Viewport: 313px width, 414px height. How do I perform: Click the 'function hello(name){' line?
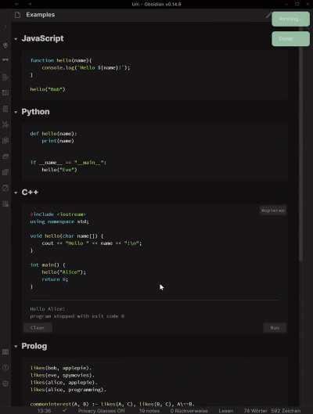(x=61, y=60)
